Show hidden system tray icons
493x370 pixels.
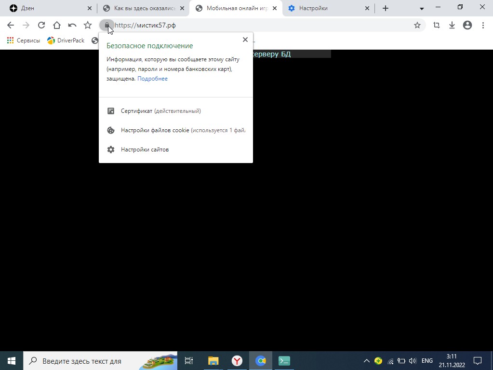click(x=366, y=361)
